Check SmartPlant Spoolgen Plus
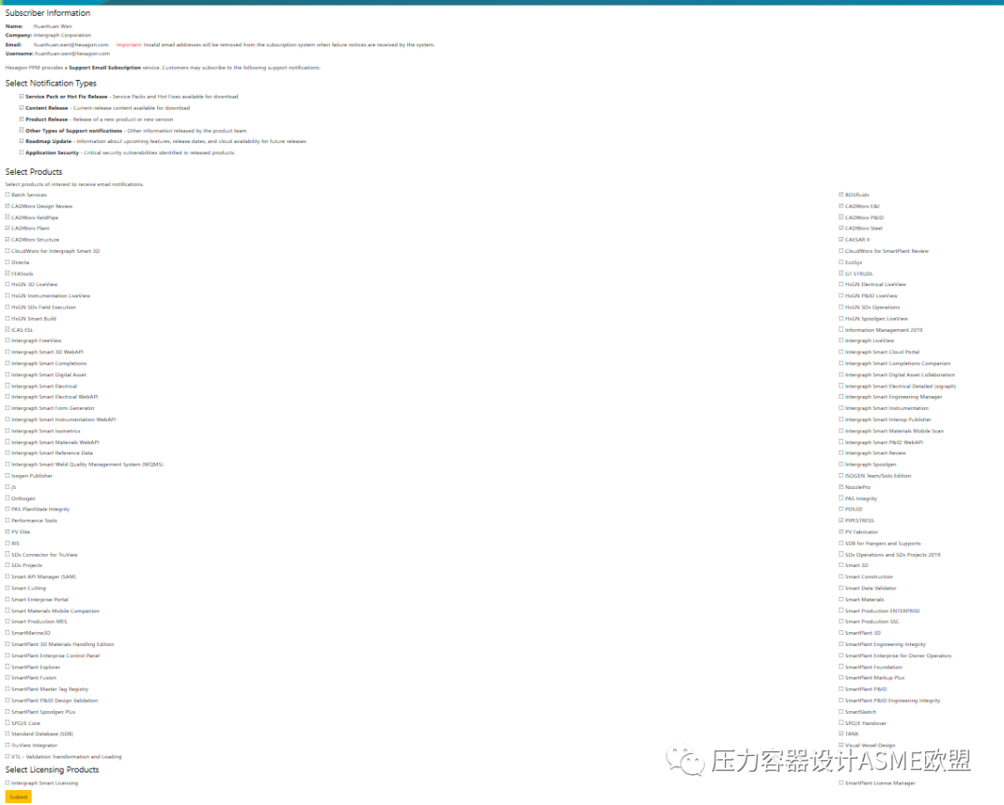1004x805 pixels. (7, 711)
